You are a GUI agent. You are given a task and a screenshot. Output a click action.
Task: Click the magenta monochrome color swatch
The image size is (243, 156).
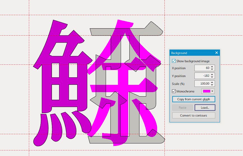click(x=206, y=91)
